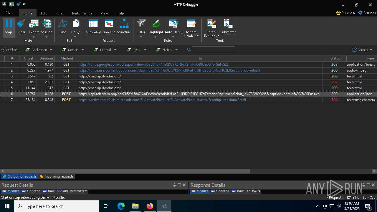This screenshot has height=212, width=377.
Task: Click the taskbar search box
Action: click(57, 206)
